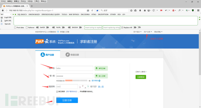Viewport: 201px width, 108px height.
Task: Click the green 立即登录 button
Action: [x=141, y=77]
